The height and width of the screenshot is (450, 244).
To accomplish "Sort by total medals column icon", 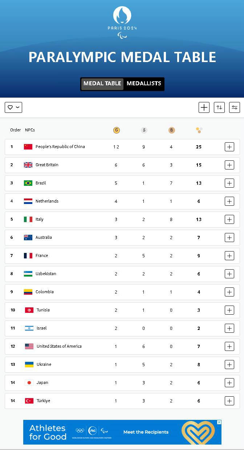I will (x=199, y=130).
